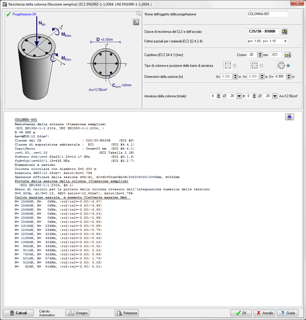This screenshot has width=306, height=320.
Task: Open the second bar diameter dropdown arrow
Action: pos(275,96)
